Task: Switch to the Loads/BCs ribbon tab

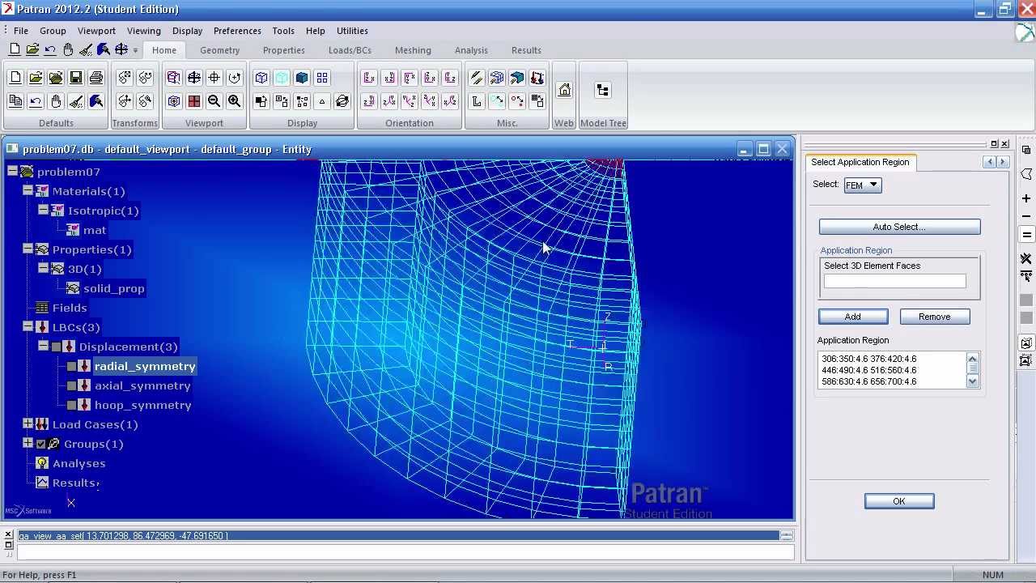Action: pos(350,50)
